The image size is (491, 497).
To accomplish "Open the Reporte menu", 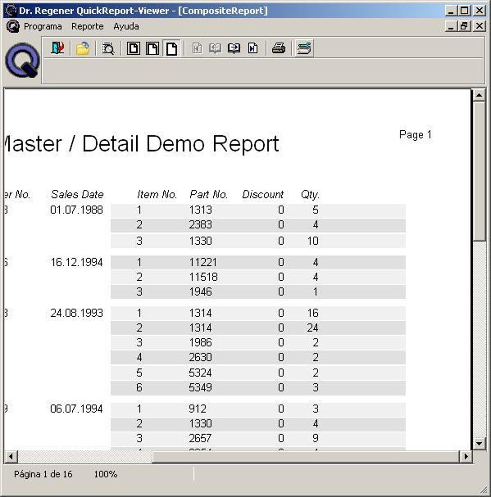I will click(x=87, y=26).
